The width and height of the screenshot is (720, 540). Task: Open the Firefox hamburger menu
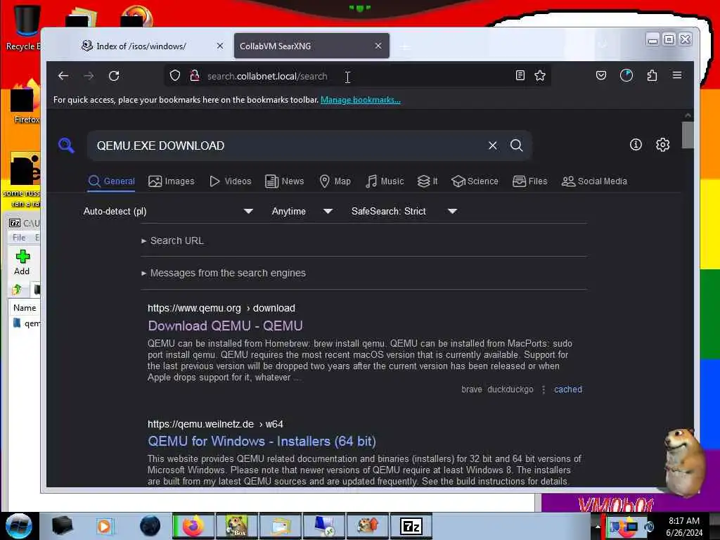(677, 75)
